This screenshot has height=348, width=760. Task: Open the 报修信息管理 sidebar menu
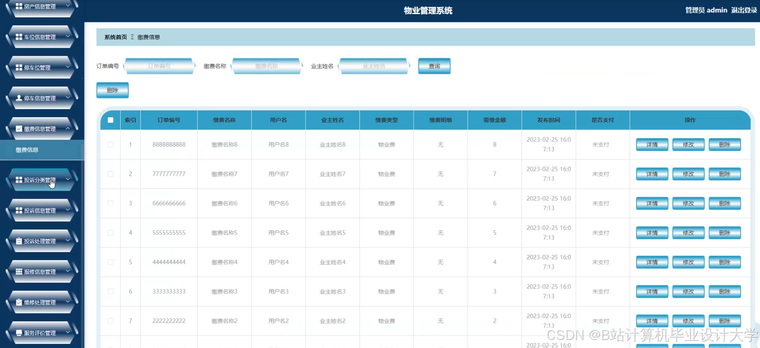(x=42, y=272)
